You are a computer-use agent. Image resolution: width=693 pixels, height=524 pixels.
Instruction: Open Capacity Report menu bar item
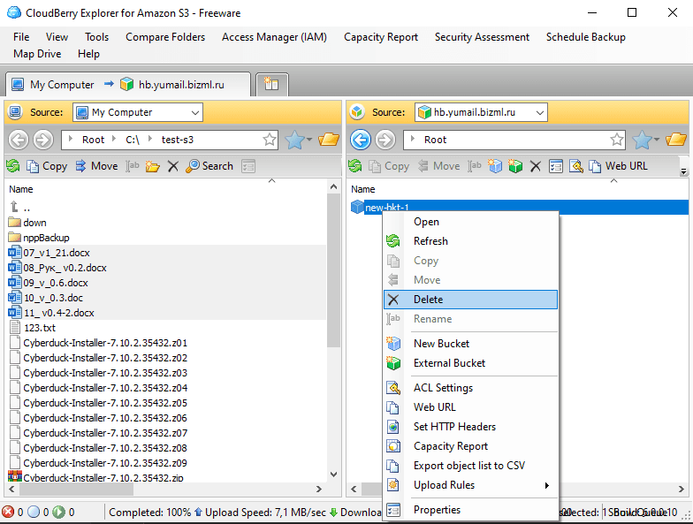381,37
